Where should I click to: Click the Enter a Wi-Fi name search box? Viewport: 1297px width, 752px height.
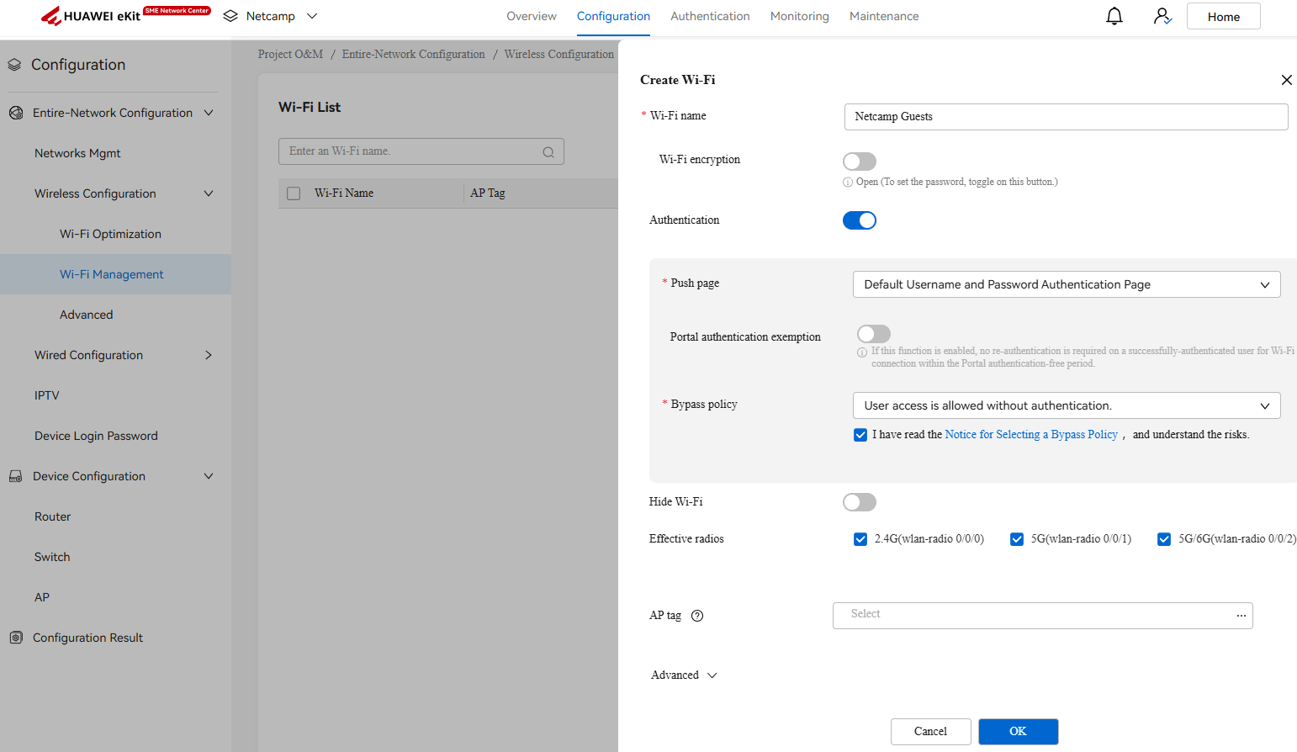[x=421, y=151]
